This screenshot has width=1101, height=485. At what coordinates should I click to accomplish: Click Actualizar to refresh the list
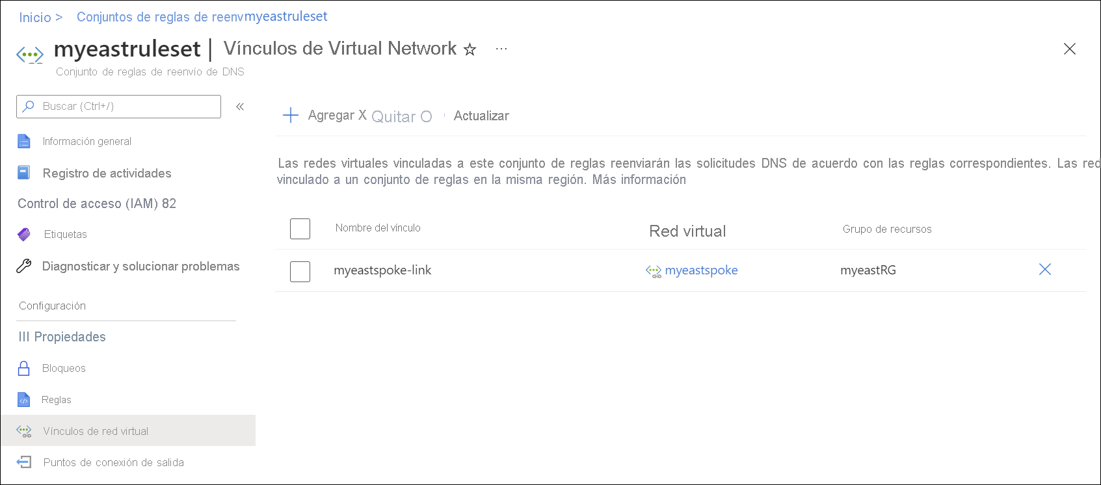pos(481,116)
